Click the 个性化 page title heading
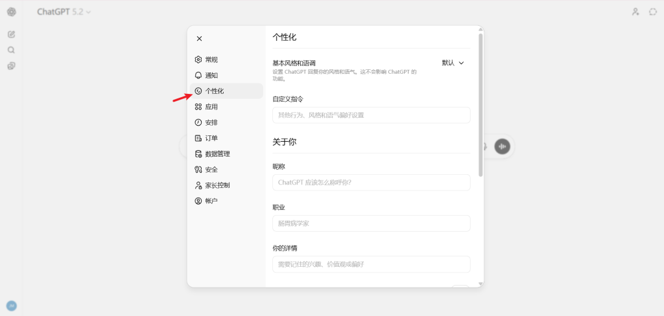Viewport: 664px width, 316px height. click(285, 37)
